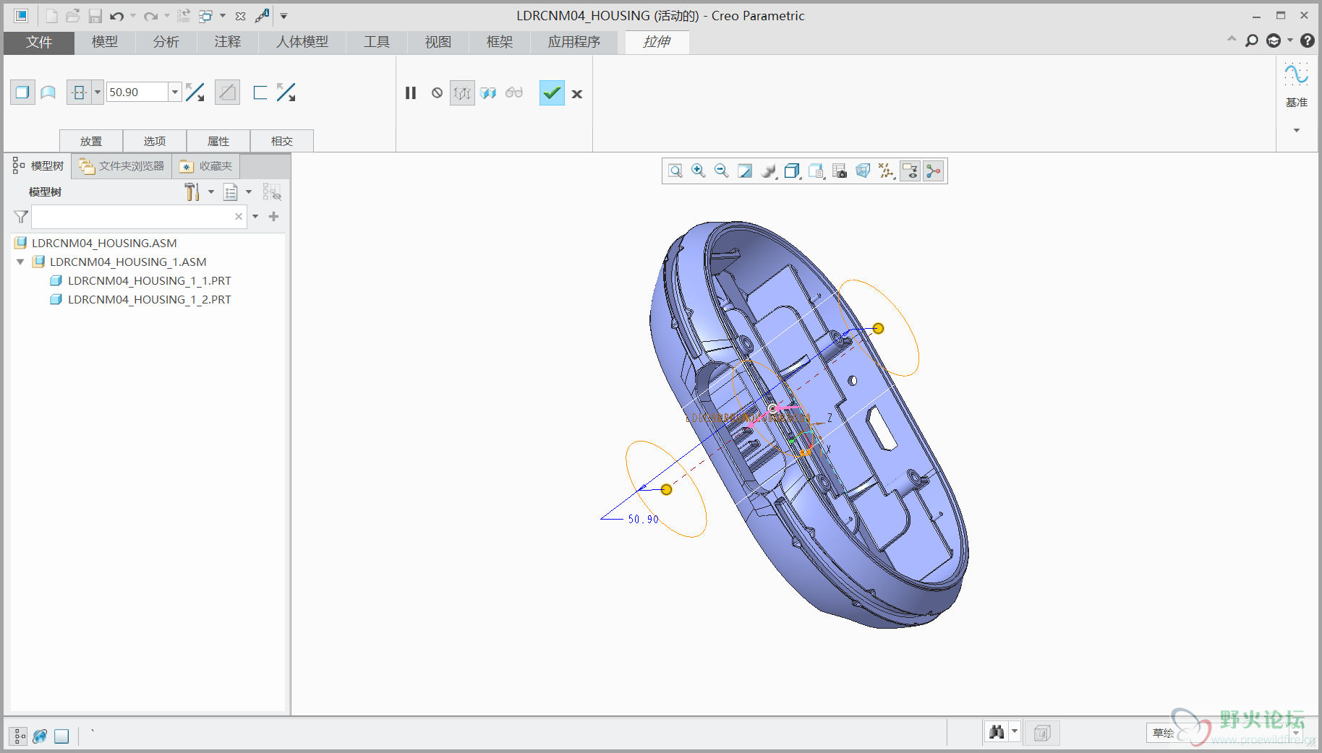Select the Extrude as Surface option

[48, 92]
